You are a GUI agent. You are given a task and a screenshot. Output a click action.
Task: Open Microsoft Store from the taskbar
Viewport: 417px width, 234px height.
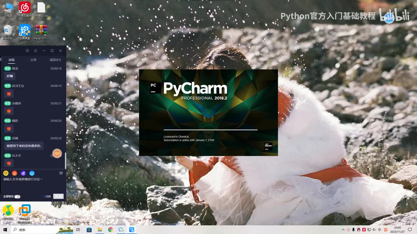[x=89, y=230]
